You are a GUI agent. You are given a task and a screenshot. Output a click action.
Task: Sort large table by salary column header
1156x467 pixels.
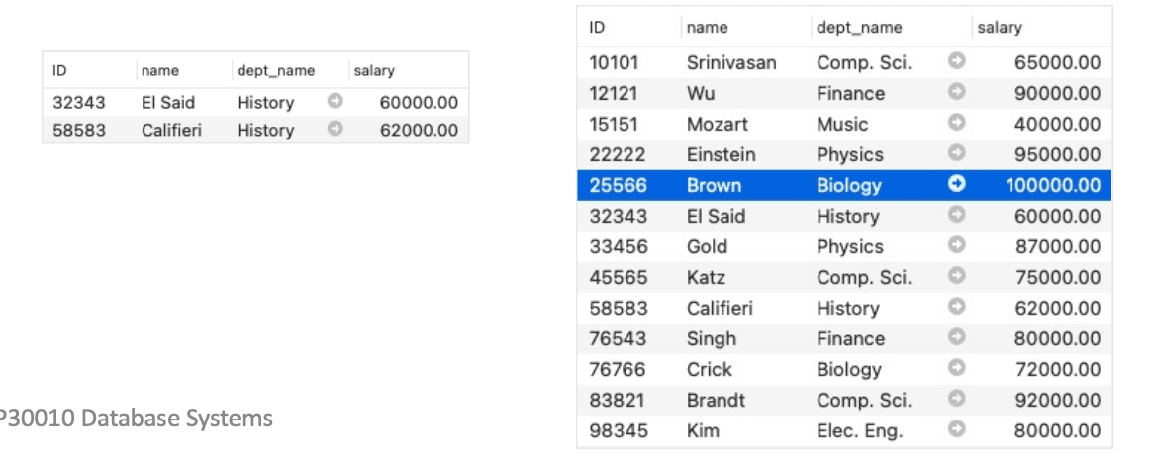[x=999, y=28]
